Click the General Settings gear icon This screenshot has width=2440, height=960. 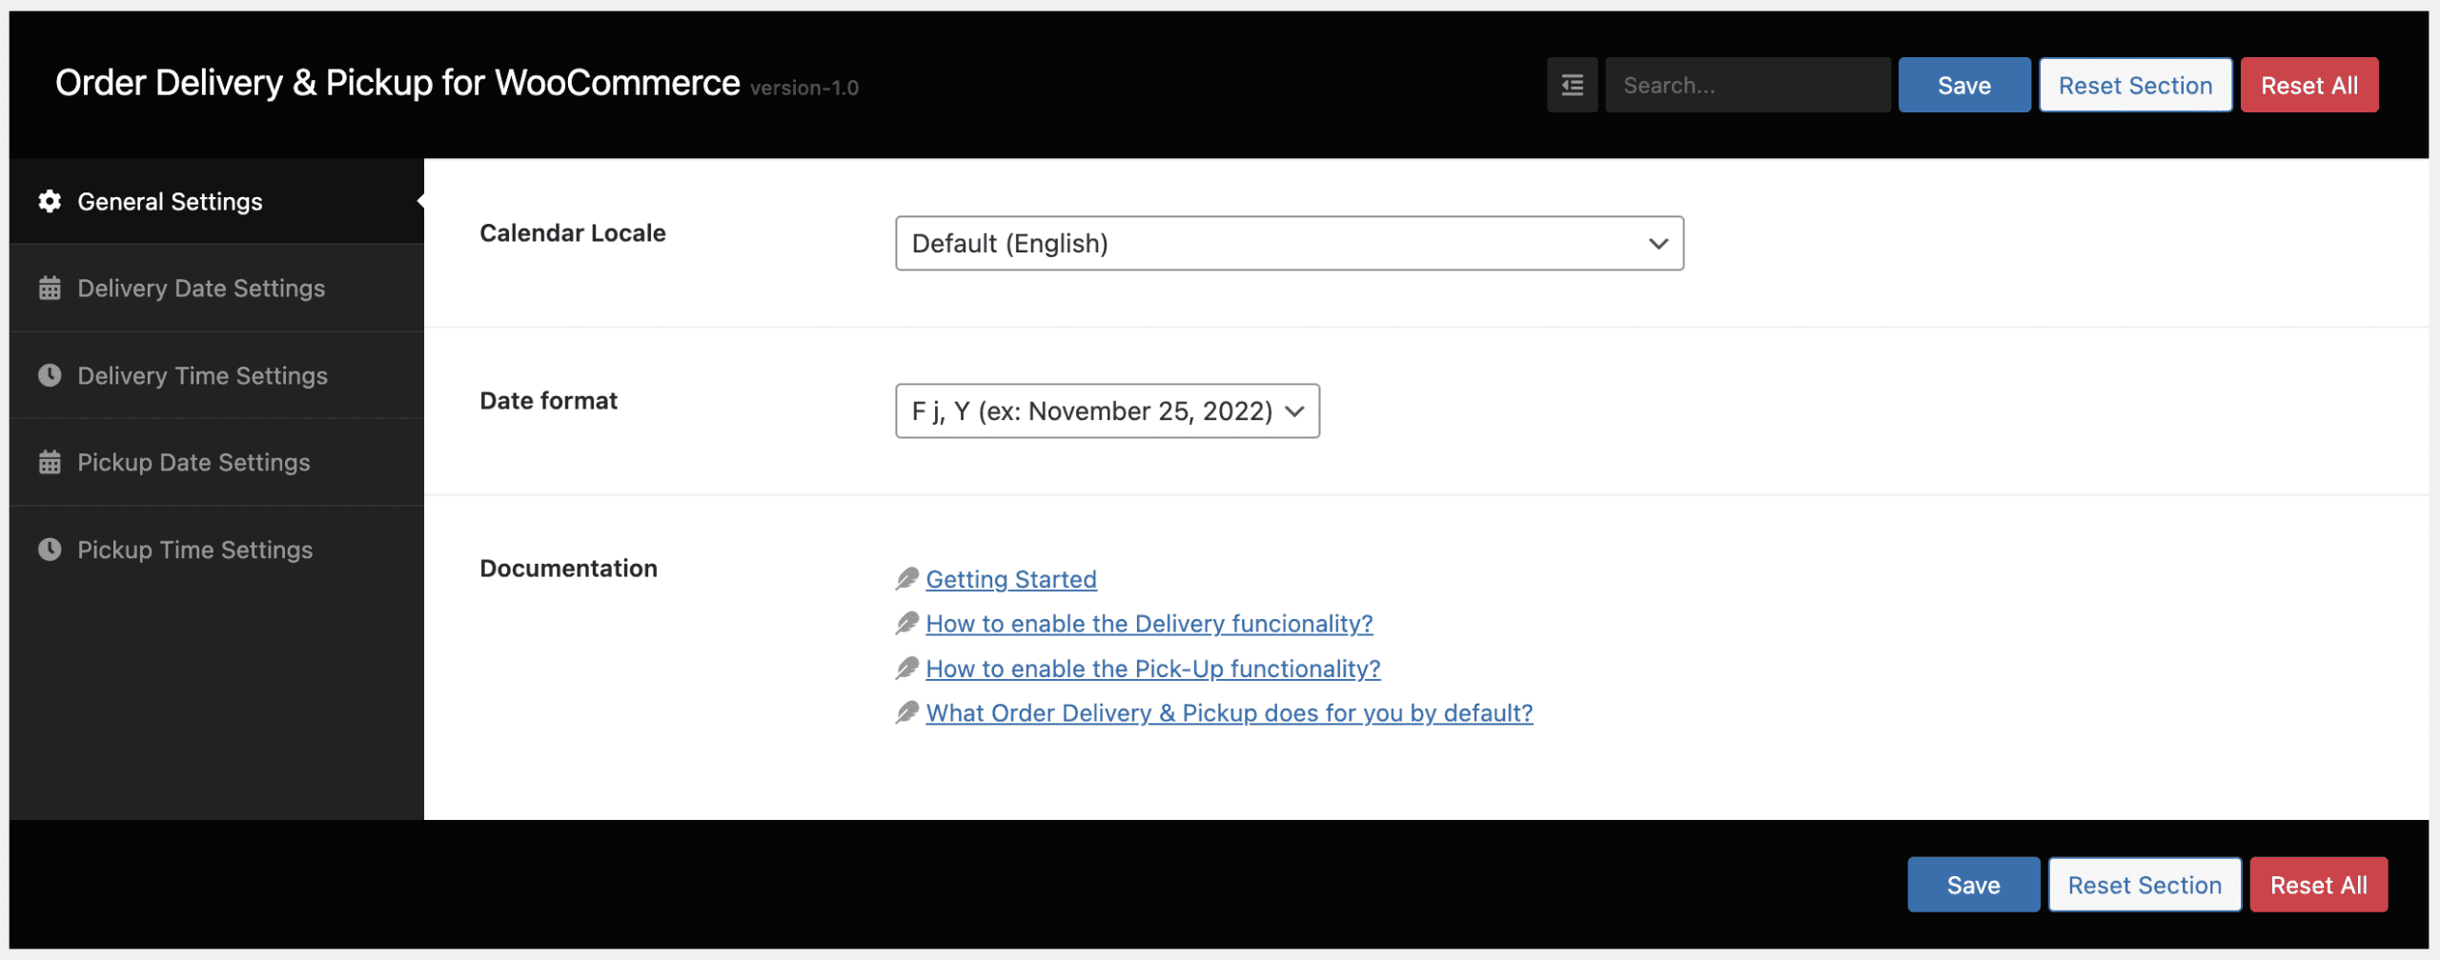[x=50, y=202]
